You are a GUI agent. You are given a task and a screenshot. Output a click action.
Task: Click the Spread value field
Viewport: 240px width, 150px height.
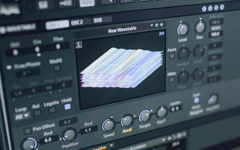point(64,85)
